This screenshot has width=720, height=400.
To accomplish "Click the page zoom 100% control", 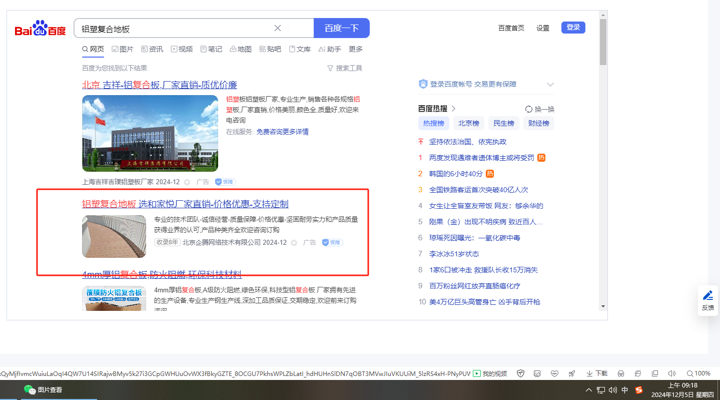I will (x=698, y=373).
